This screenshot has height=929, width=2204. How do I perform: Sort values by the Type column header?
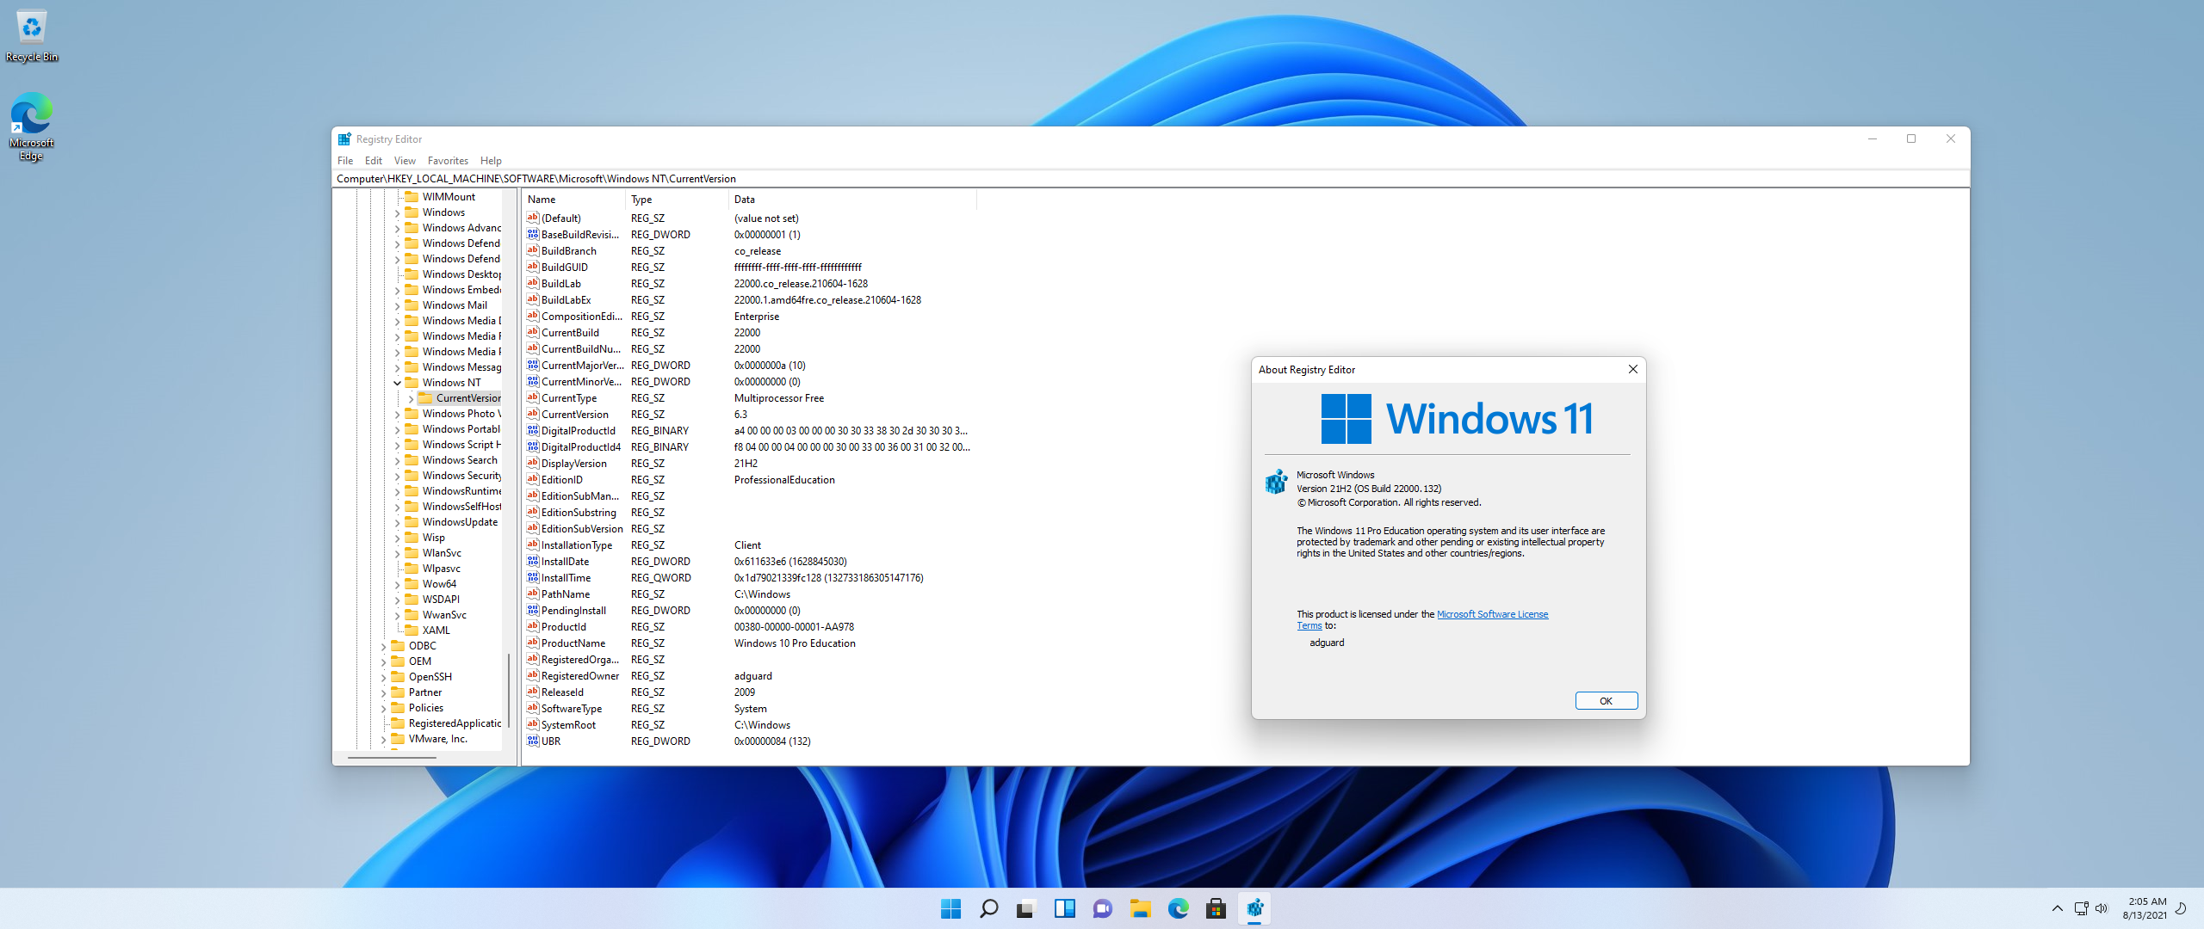(x=677, y=200)
